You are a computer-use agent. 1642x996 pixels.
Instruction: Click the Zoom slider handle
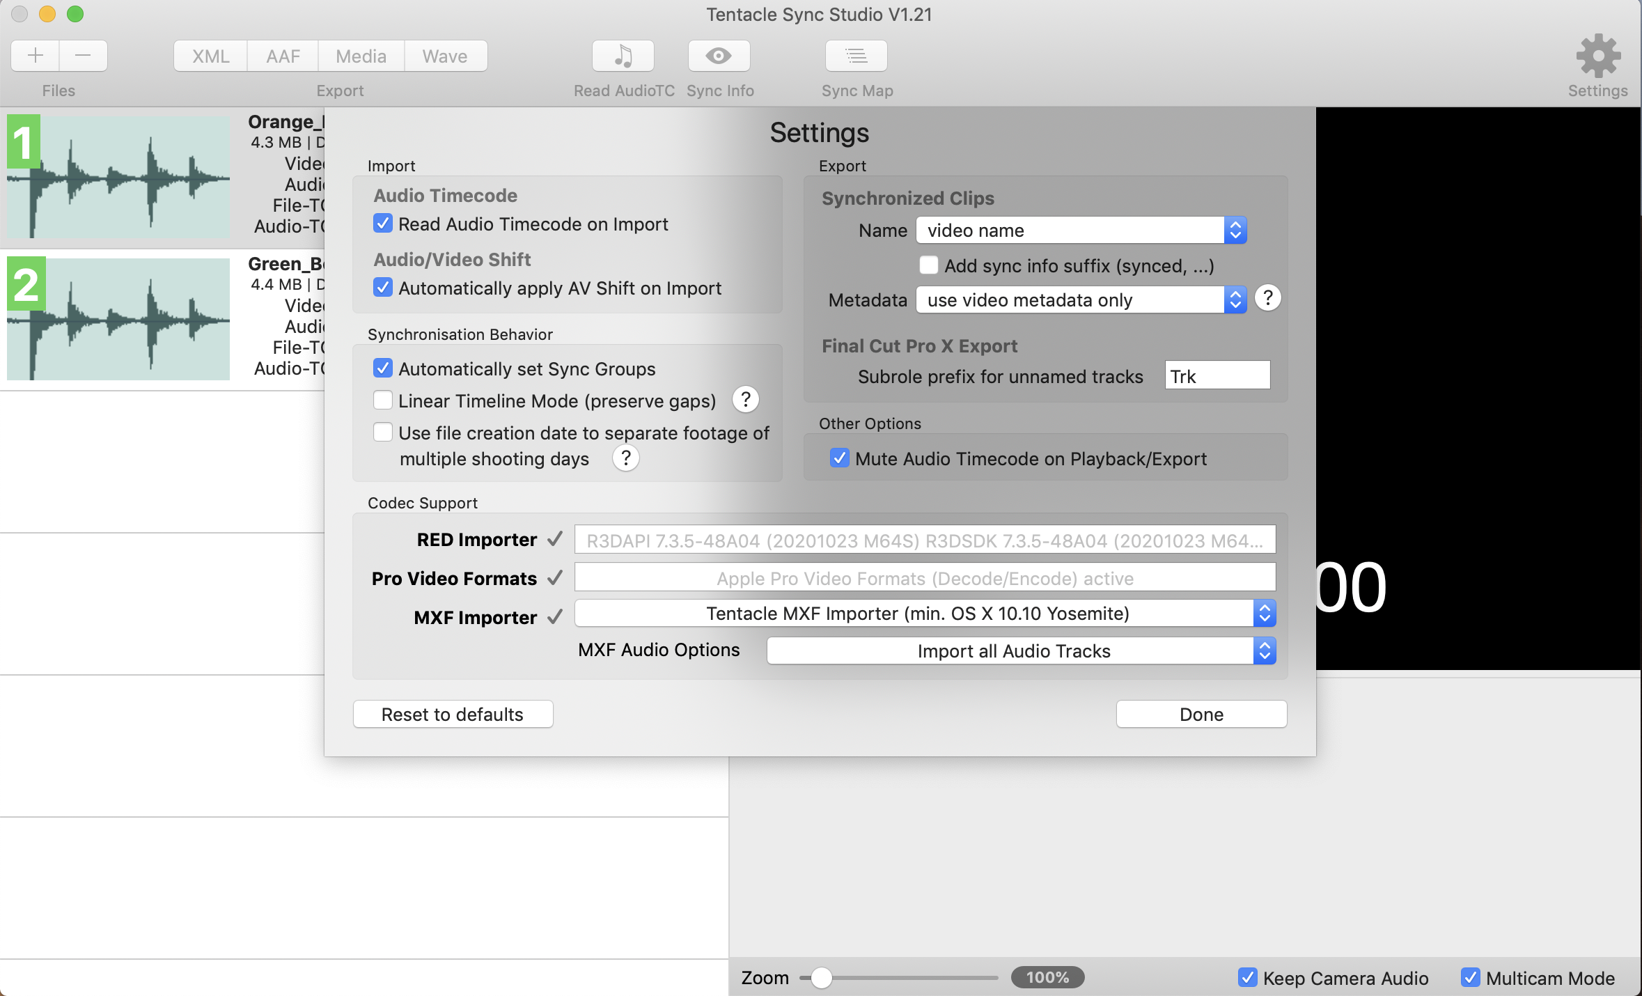[822, 977]
